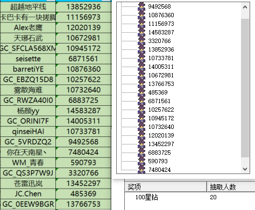Click the avatar icon next to 10732640 in list
Image resolution: width=255 pixels, height=210 pixels.
pyautogui.click(x=141, y=127)
